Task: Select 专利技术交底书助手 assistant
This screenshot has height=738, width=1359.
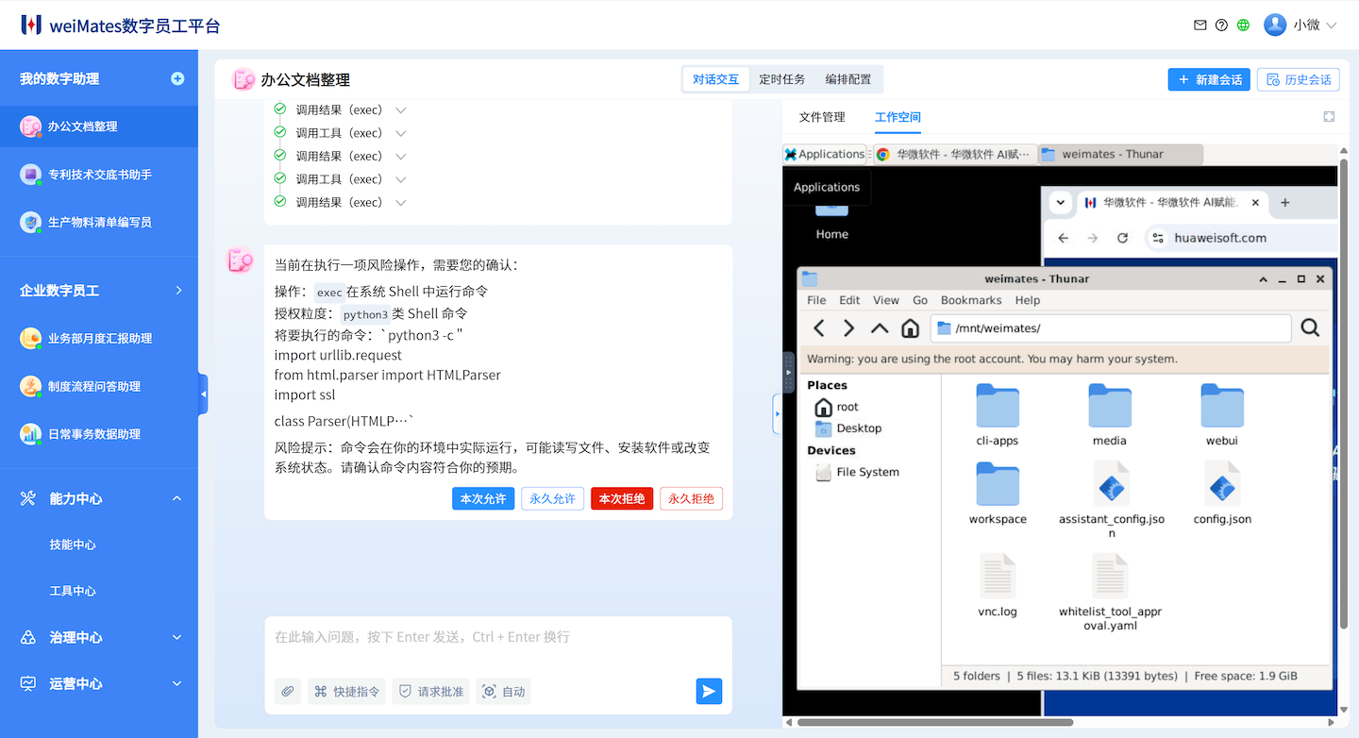Action: click(99, 175)
